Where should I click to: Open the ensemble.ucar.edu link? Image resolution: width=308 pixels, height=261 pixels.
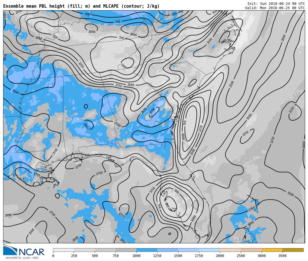click(22, 258)
